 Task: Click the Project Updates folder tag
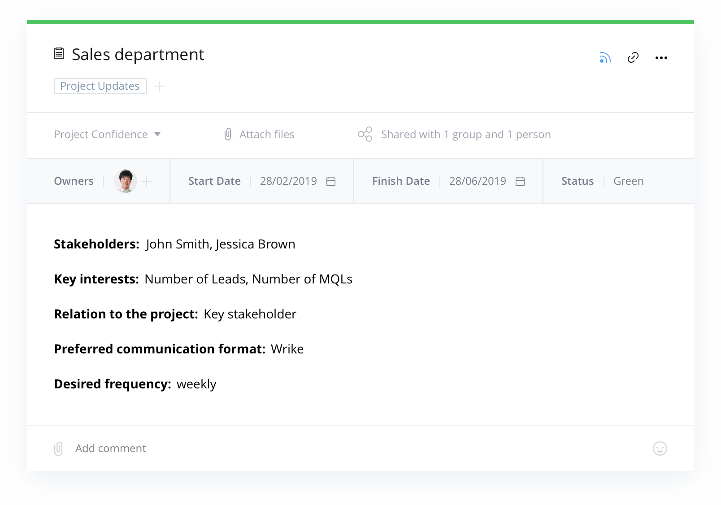(x=100, y=86)
